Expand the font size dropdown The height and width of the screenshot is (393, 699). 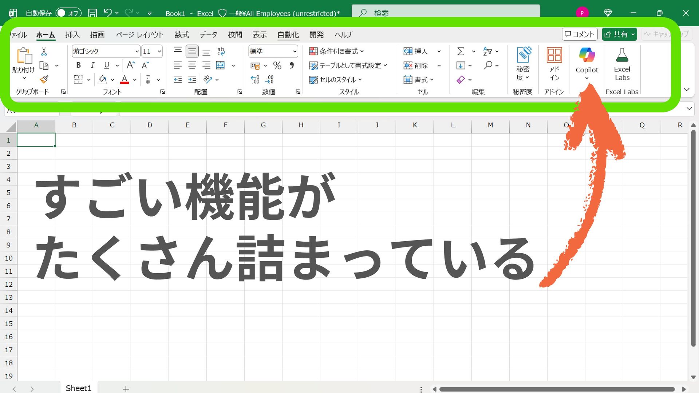click(x=159, y=52)
